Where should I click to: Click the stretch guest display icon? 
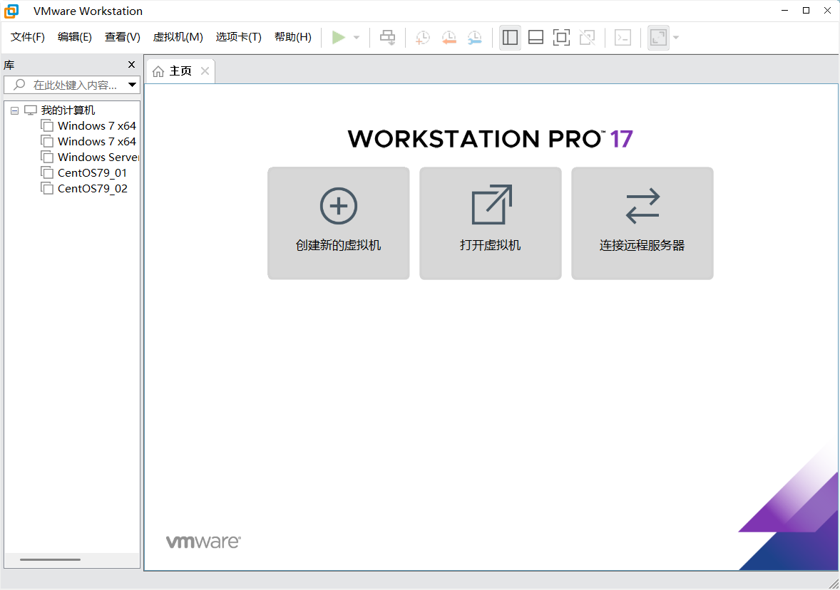point(658,38)
